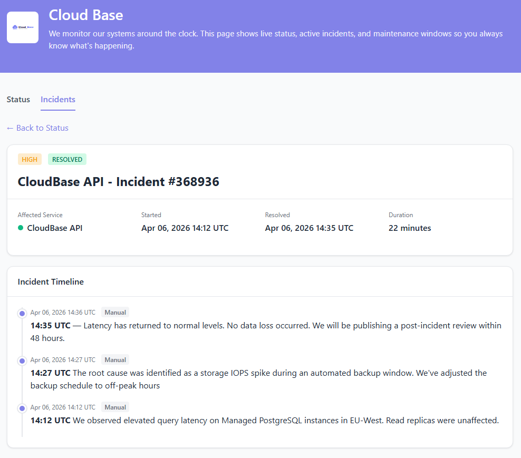Image resolution: width=521 pixels, height=458 pixels.
Task: Switch to the Status tab
Action: tap(18, 99)
